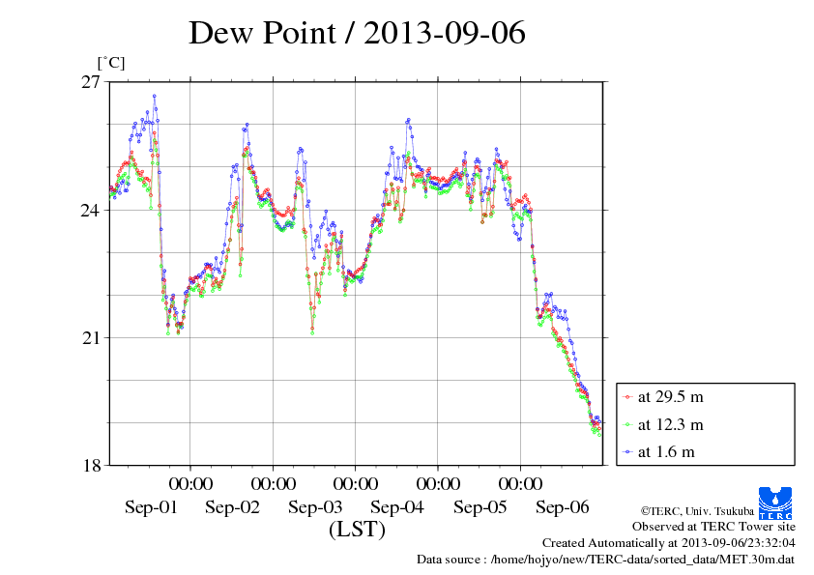The height and width of the screenshot is (575, 814).
Task: Click the 'Data source' file path line
Action: (605, 560)
